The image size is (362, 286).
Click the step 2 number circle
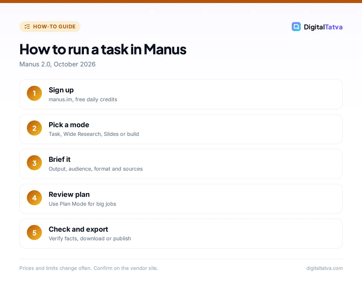pos(34,128)
